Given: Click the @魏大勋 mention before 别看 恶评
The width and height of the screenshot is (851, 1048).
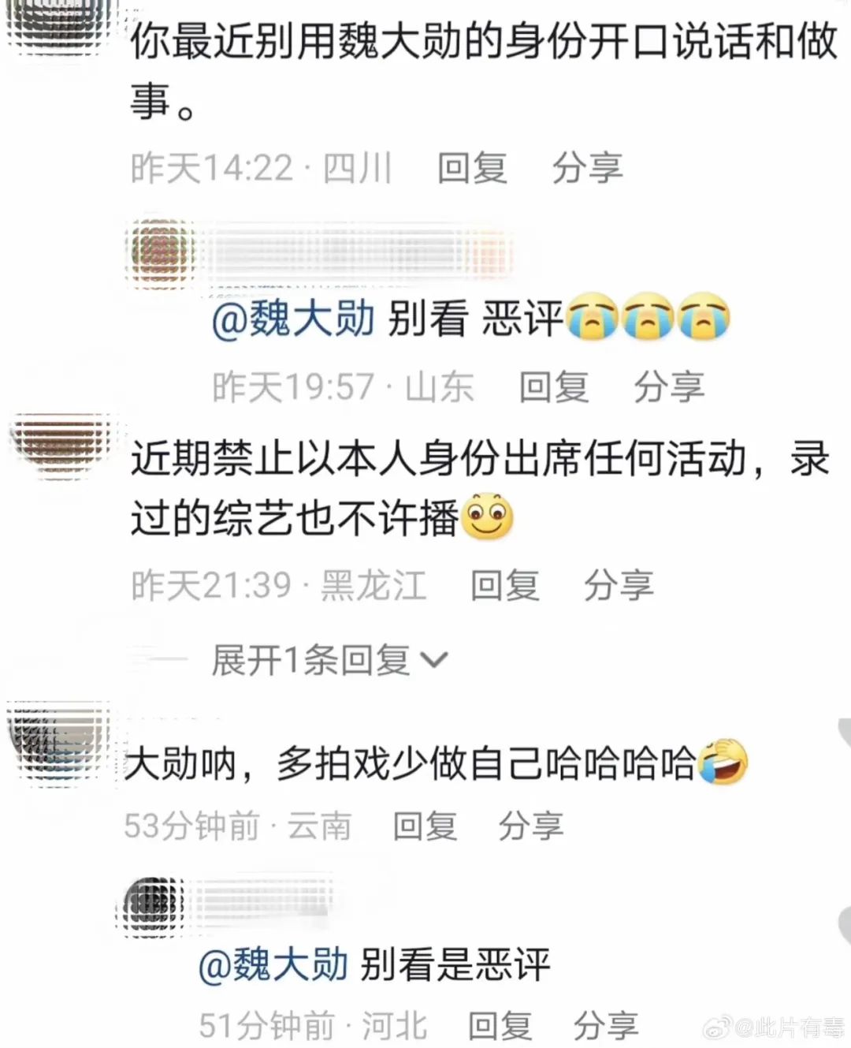Looking at the screenshot, I should pyautogui.click(x=292, y=319).
